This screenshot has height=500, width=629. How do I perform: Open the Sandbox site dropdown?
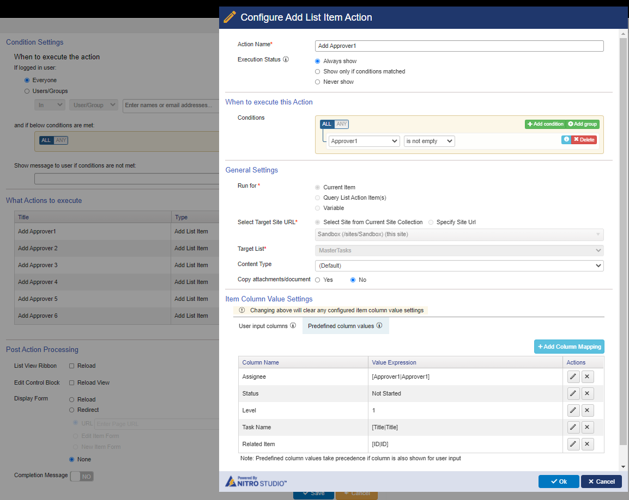[459, 234]
